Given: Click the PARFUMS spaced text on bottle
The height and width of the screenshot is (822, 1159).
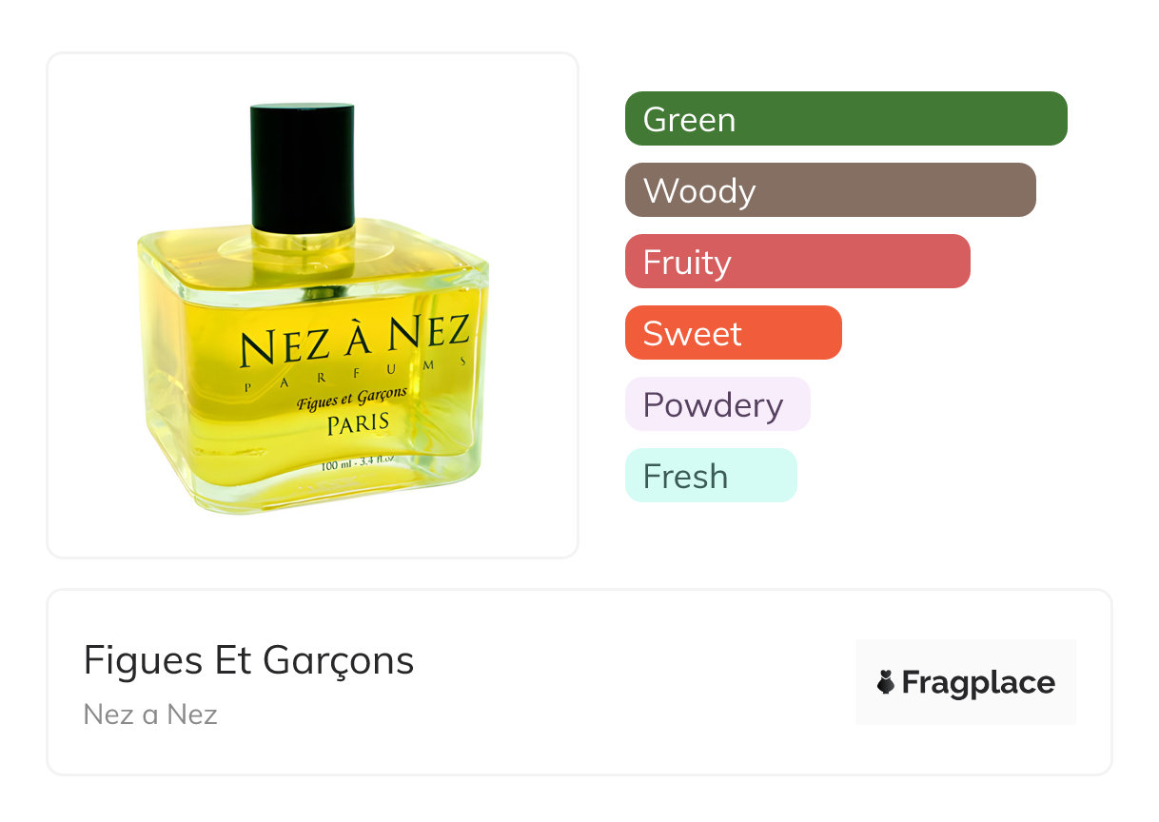Looking at the screenshot, I should 354,374.
